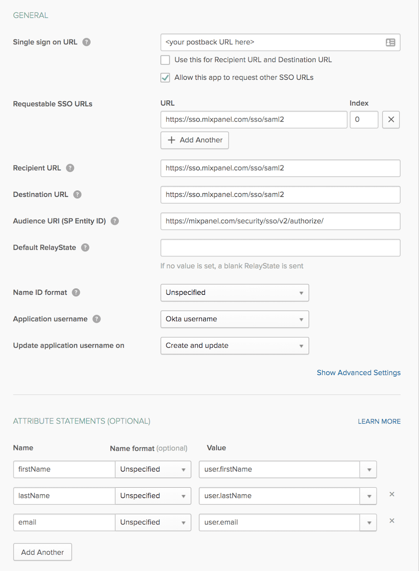419x571 pixels.
Task: Enable Use this for Recipient URL and Destination URL
Action: coord(165,60)
